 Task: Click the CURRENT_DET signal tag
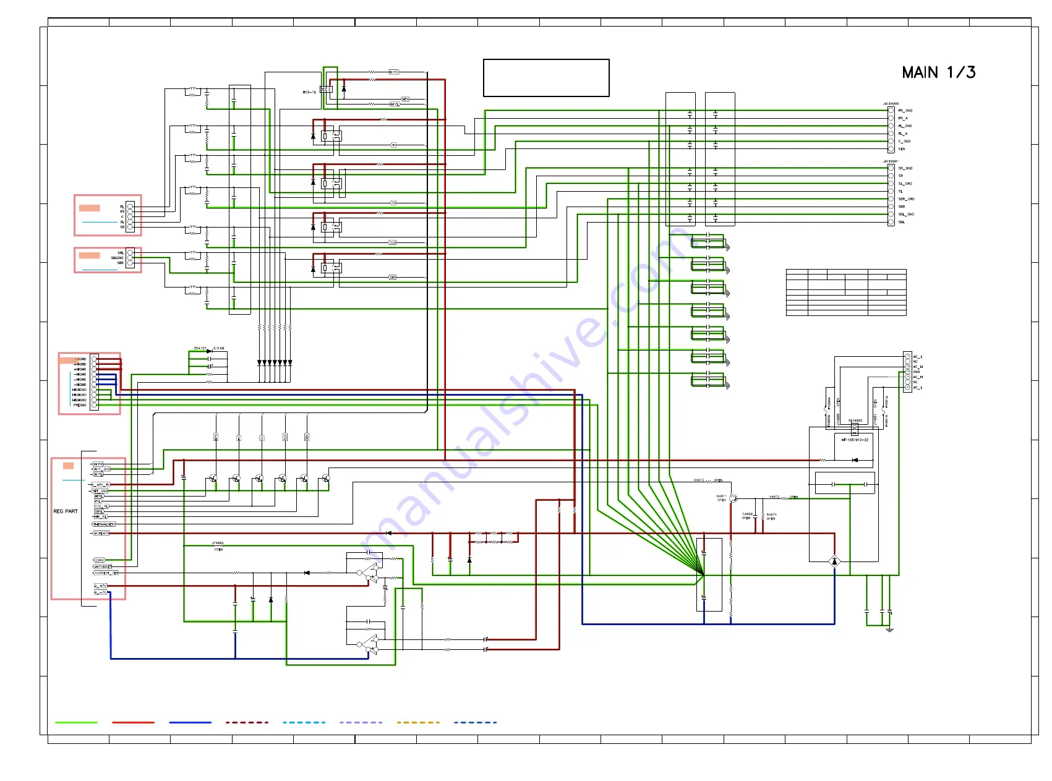106,573
